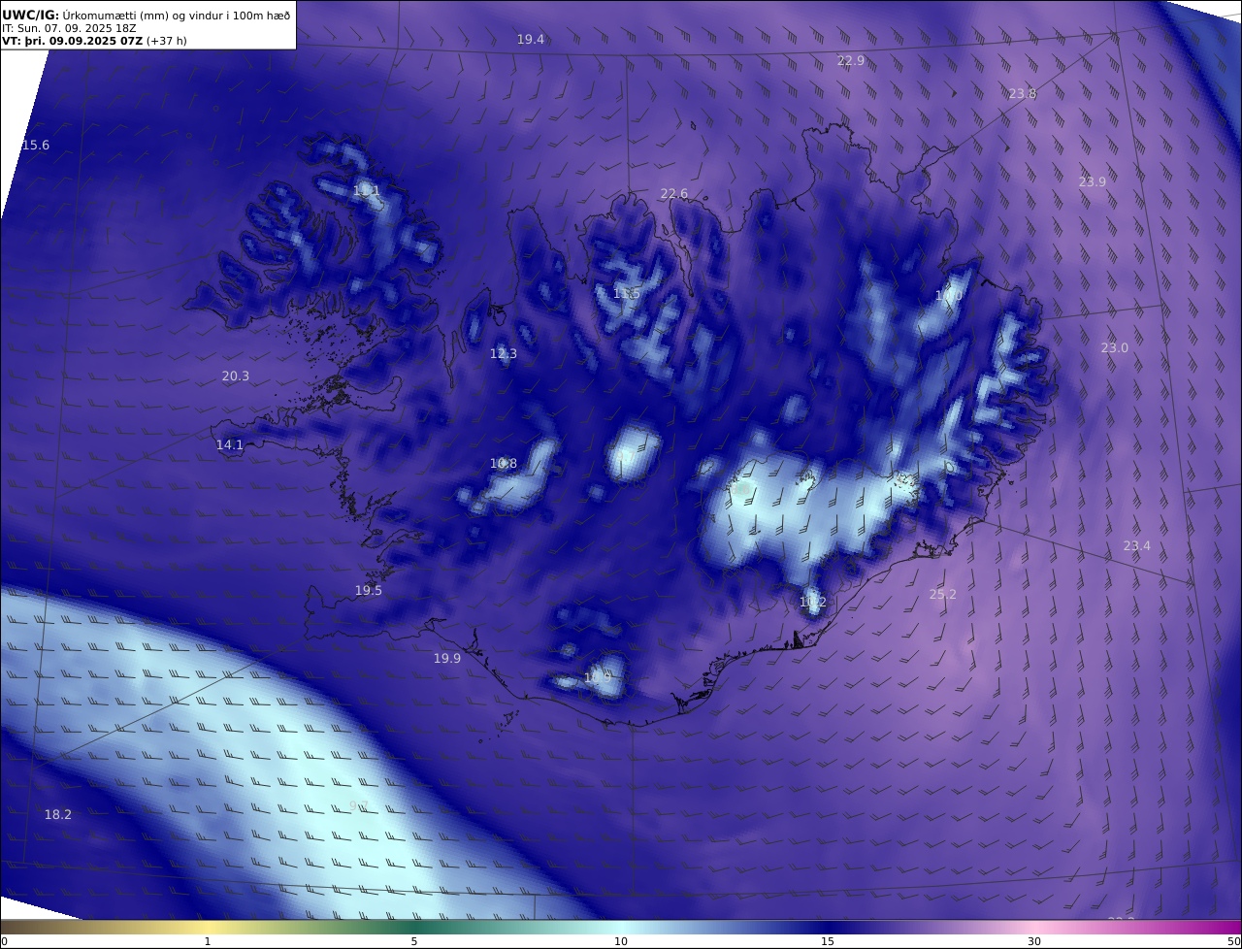Click the 1 tick on the color scale
This screenshot has width=1242, height=949.
point(208,941)
